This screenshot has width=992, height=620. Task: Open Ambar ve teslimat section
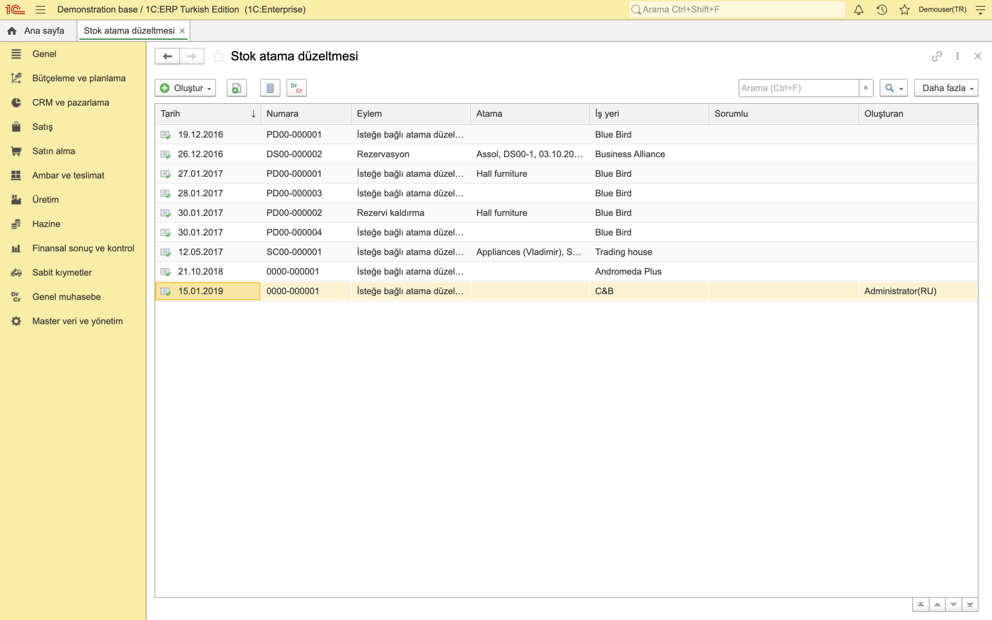(x=73, y=175)
